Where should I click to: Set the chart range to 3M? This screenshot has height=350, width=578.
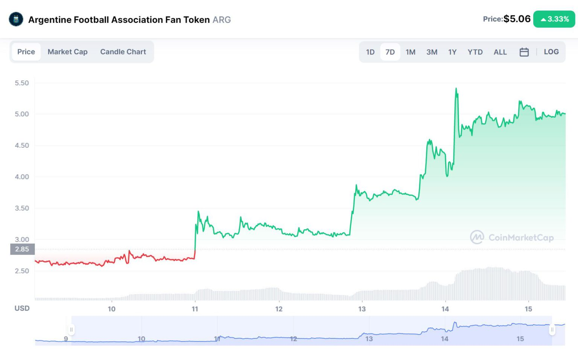(x=432, y=52)
